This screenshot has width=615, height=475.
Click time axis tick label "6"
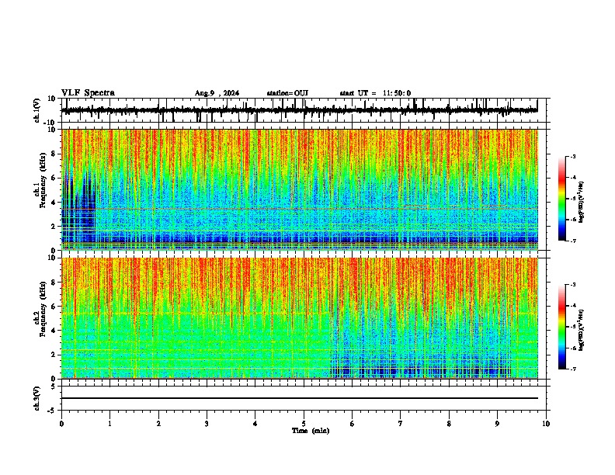pyautogui.click(x=352, y=424)
